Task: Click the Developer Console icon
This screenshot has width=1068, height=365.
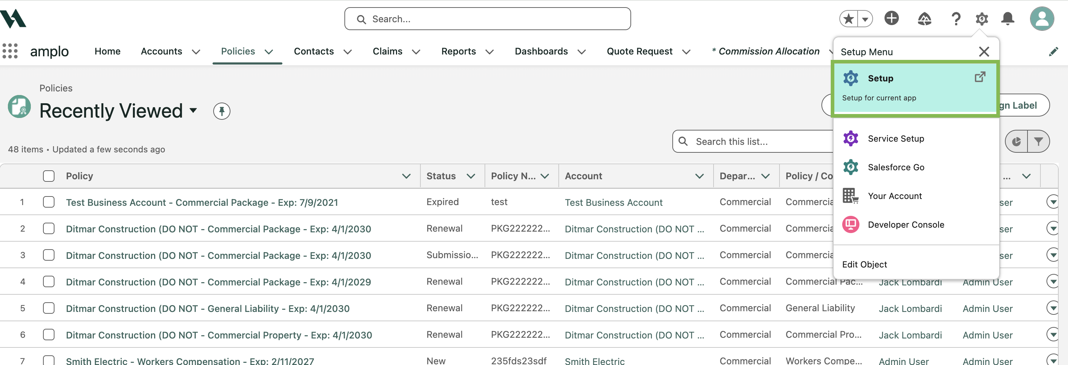Action: [850, 224]
